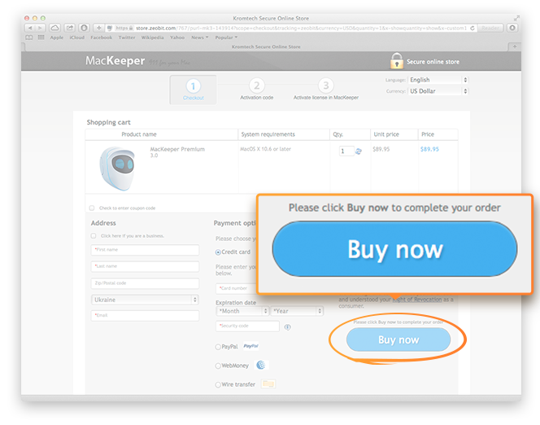Viewport: 540px width, 425px height.
Task: Select the WebMoney radio button
Action: pos(218,366)
